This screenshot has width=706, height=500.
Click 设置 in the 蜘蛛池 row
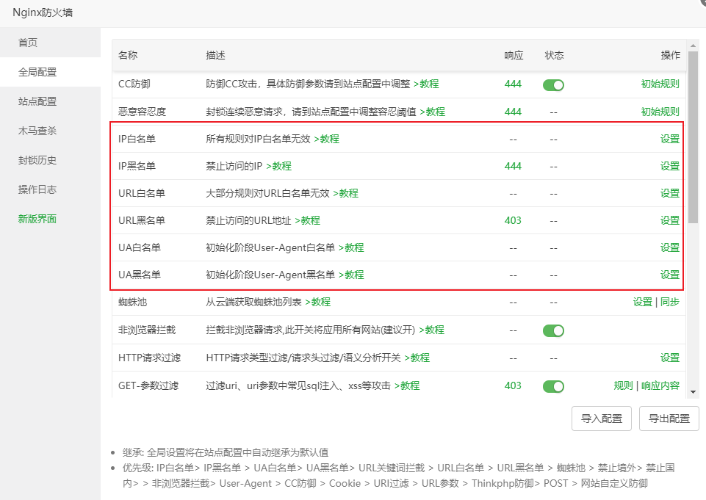(643, 302)
